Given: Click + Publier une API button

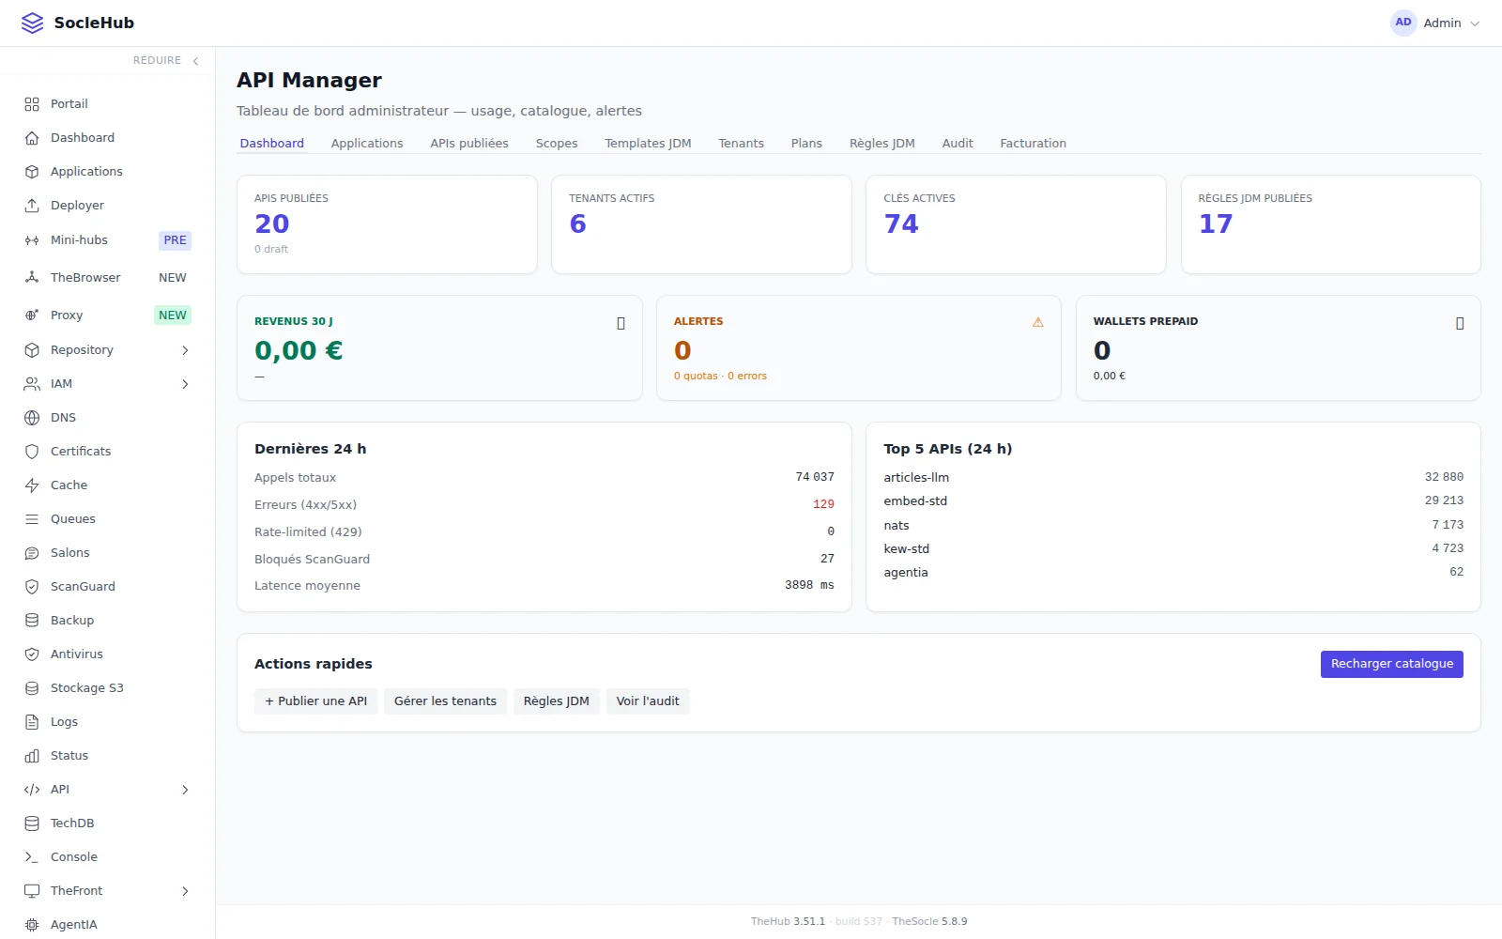Looking at the screenshot, I should (315, 701).
